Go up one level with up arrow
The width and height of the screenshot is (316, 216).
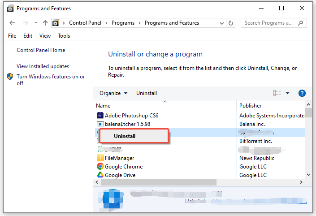pyautogui.click(x=45, y=23)
